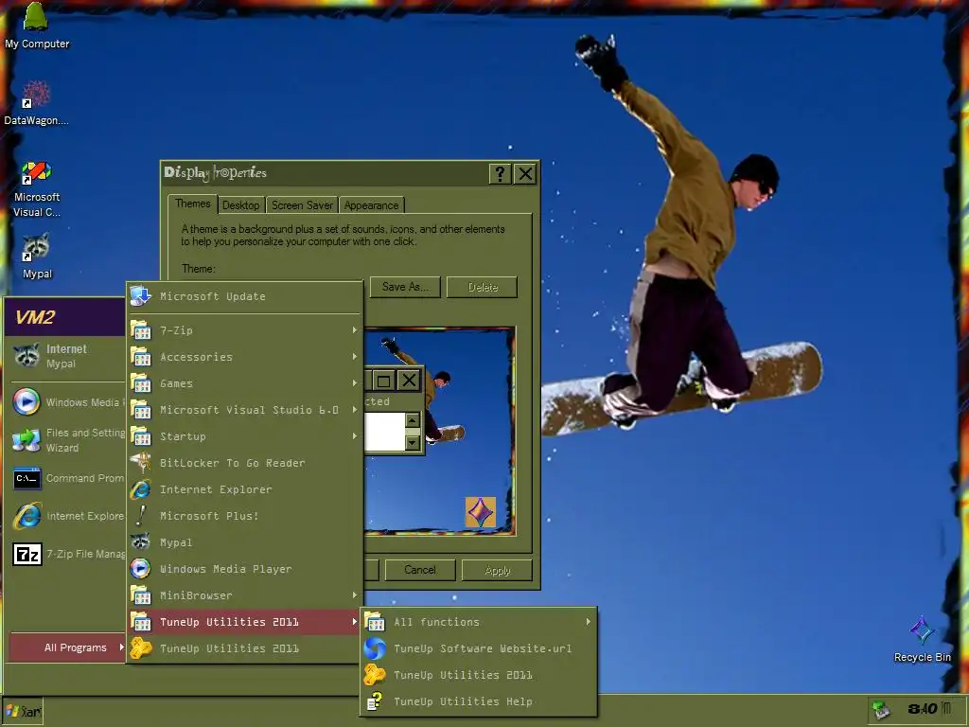The image size is (969, 727).
Task: Open the My Computer desktop icon
Action: [x=36, y=25]
